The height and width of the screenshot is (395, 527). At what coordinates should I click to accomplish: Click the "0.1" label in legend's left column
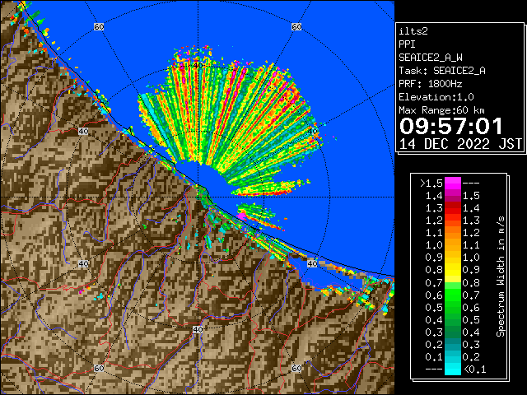click(x=434, y=356)
